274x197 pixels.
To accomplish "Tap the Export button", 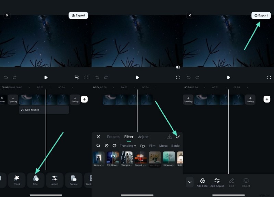I will click(x=261, y=15).
